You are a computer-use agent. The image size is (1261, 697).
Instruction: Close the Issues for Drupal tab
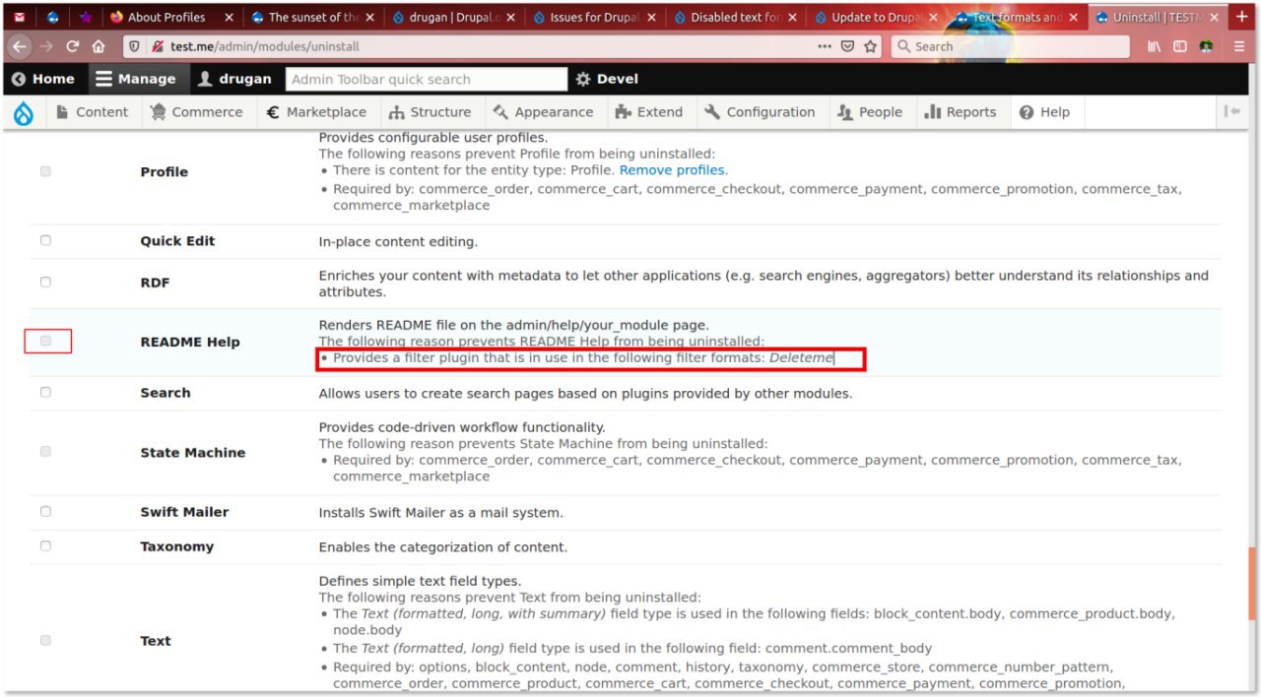(651, 17)
